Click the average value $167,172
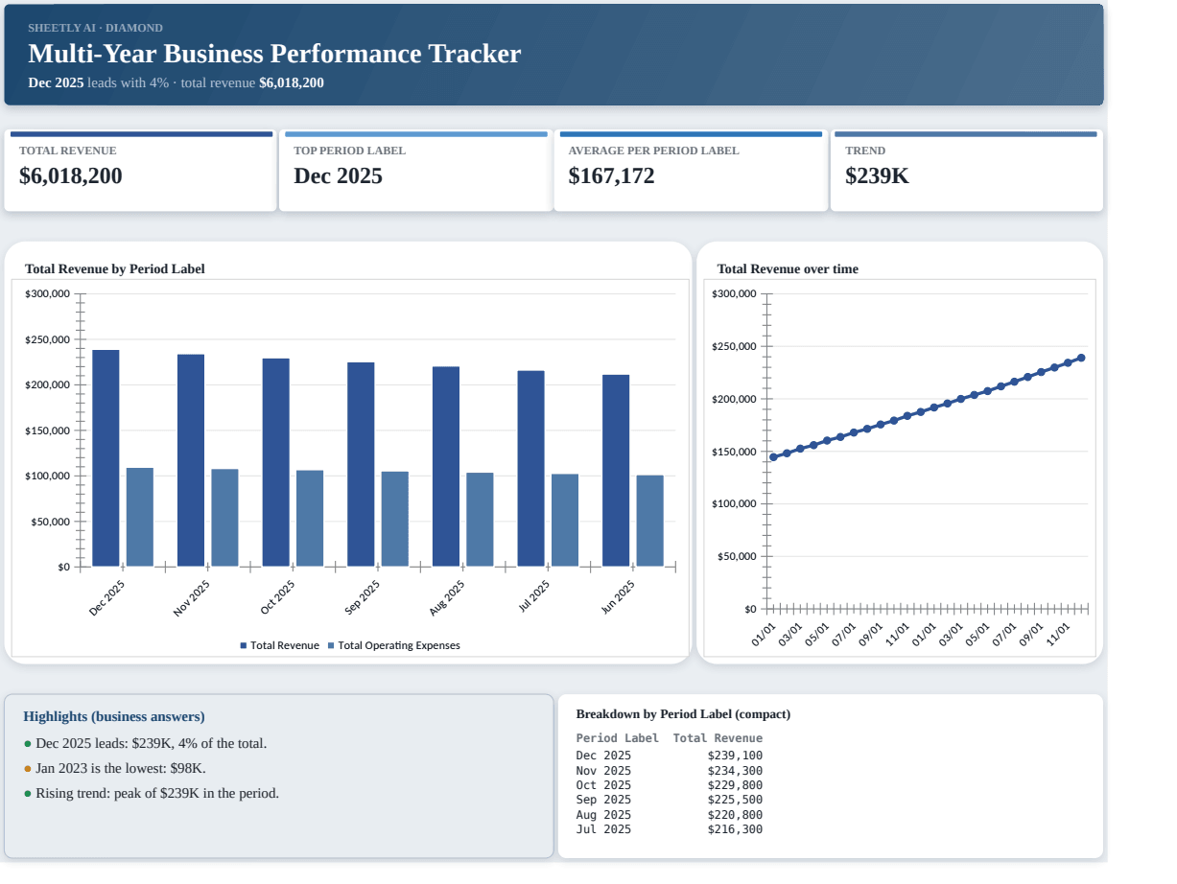This screenshot has height=884, width=1177. [x=611, y=176]
